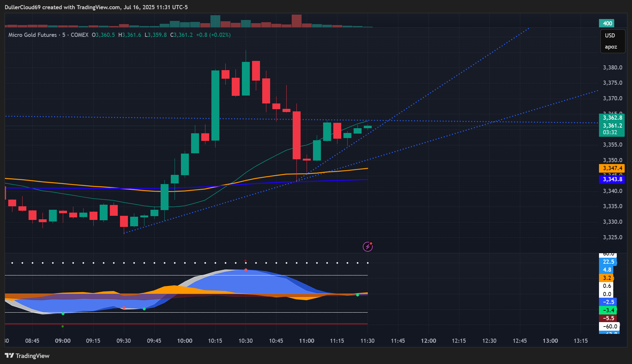Viewport: 632px width, 364px height.
Task: Click the +0.8 (+0.02%) change value
Action: click(x=213, y=35)
